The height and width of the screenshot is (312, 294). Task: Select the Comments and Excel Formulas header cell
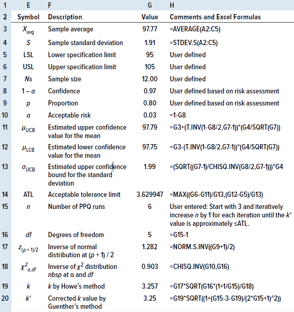coord(215,17)
